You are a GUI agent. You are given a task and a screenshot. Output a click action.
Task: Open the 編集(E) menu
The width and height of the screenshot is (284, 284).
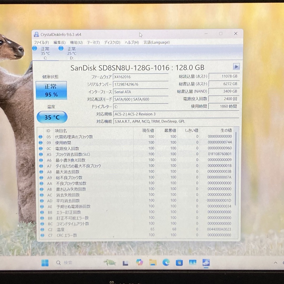[59, 42]
